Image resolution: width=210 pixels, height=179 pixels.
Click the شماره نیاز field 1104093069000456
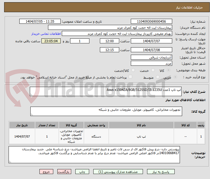tap(151, 21)
